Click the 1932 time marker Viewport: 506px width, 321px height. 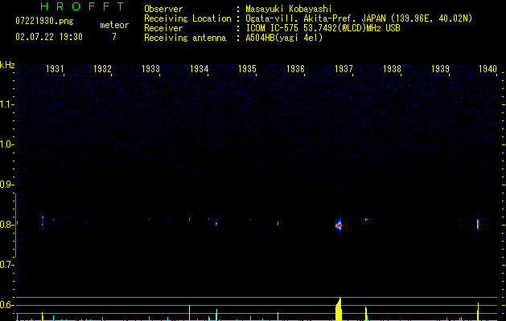pyautogui.click(x=102, y=69)
